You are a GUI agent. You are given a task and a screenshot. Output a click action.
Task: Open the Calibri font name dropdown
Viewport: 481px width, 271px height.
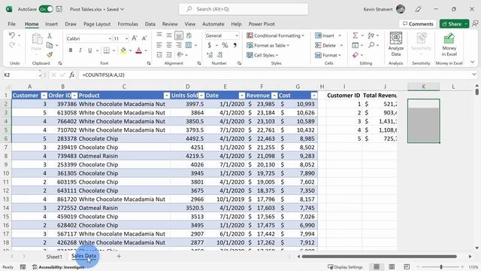click(110, 38)
